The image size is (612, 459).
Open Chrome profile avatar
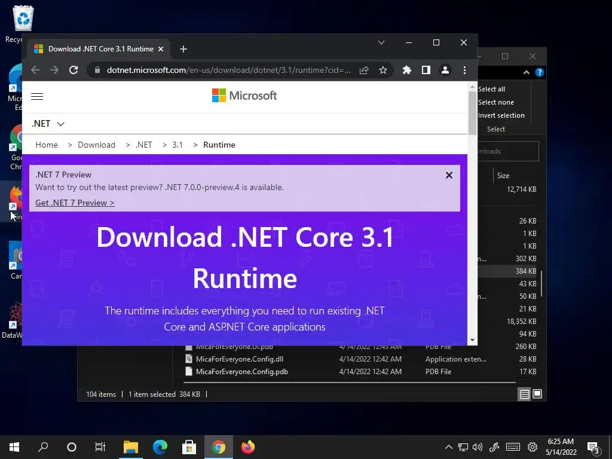pyautogui.click(x=445, y=71)
